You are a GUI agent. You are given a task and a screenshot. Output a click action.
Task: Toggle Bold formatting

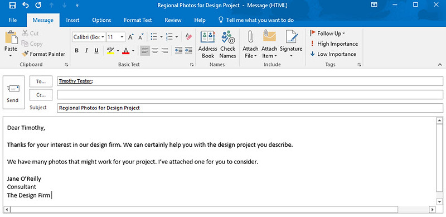tap(76, 51)
